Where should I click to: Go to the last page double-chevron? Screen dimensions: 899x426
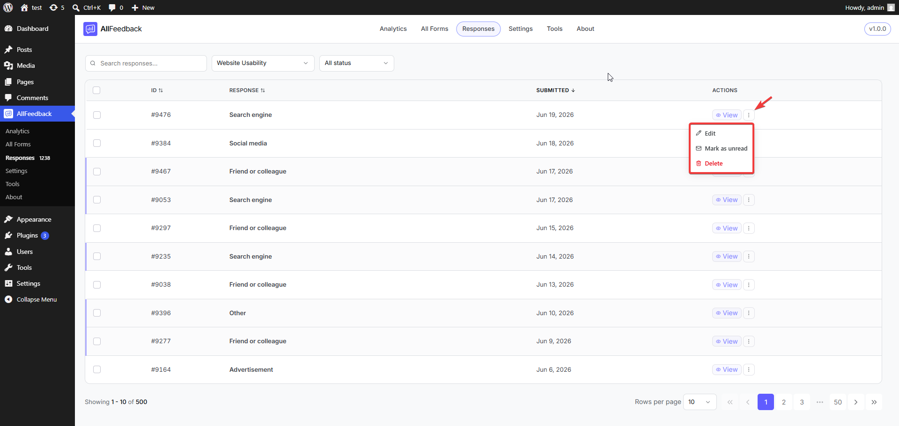(874, 402)
